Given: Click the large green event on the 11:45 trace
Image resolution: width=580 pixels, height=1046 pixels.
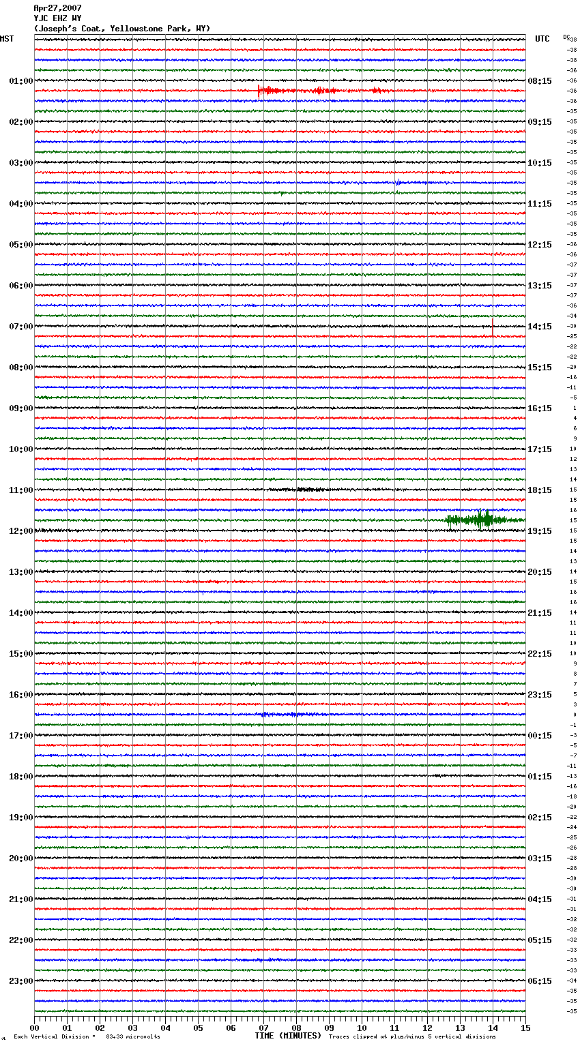Looking at the screenshot, I should point(484,520).
